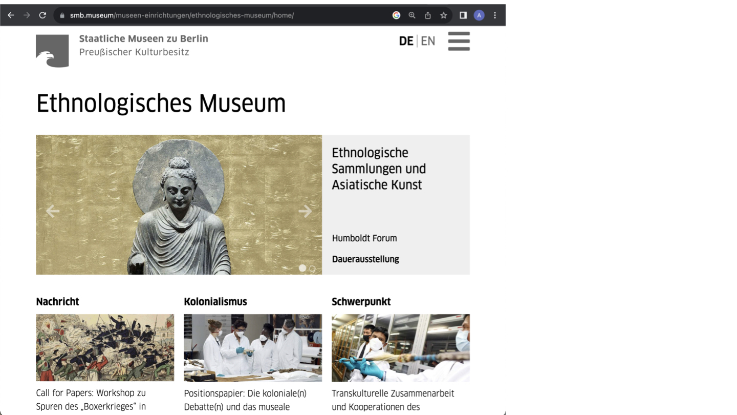Viewport: 737px width, 415px height.
Task: Select the second carousel indicator dot
Action: 312,268
